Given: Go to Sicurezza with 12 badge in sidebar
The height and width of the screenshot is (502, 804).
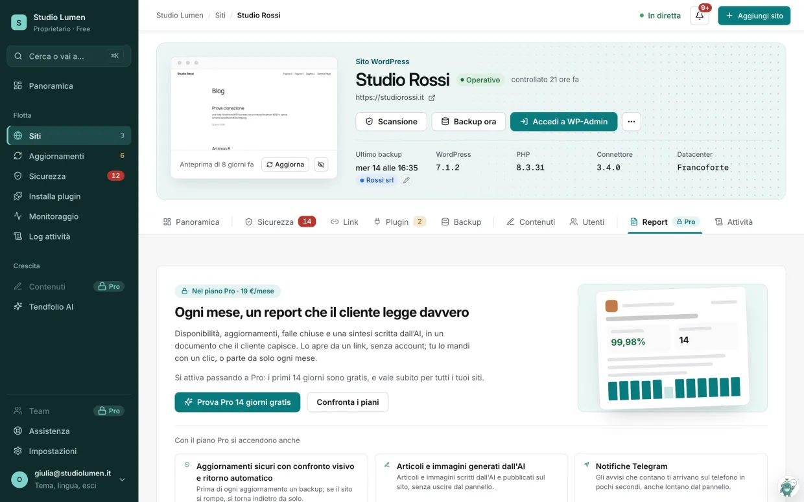Looking at the screenshot, I should tap(69, 176).
